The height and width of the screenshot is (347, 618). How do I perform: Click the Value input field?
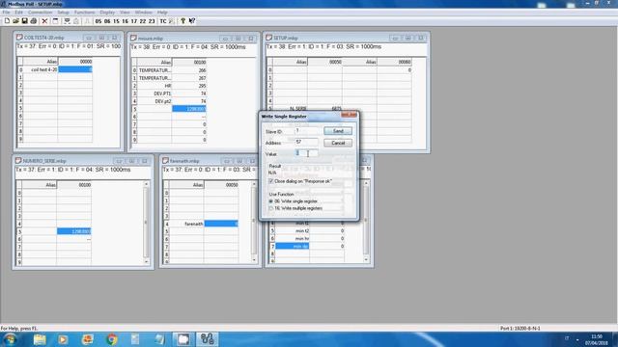[306, 153]
